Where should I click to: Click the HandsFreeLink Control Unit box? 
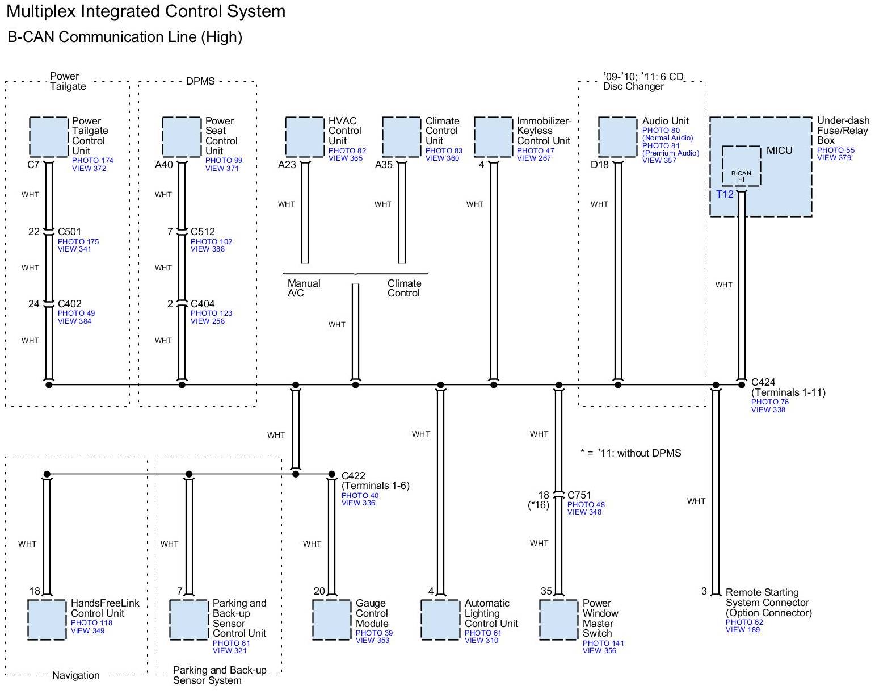(x=47, y=620)
